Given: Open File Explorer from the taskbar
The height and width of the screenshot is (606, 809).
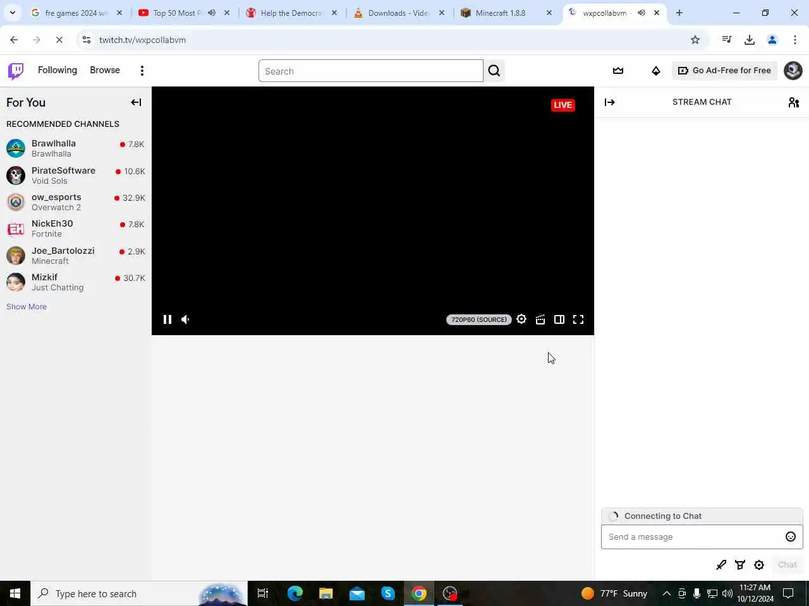Looking at the screenshot, I should (x=326, y=593).
